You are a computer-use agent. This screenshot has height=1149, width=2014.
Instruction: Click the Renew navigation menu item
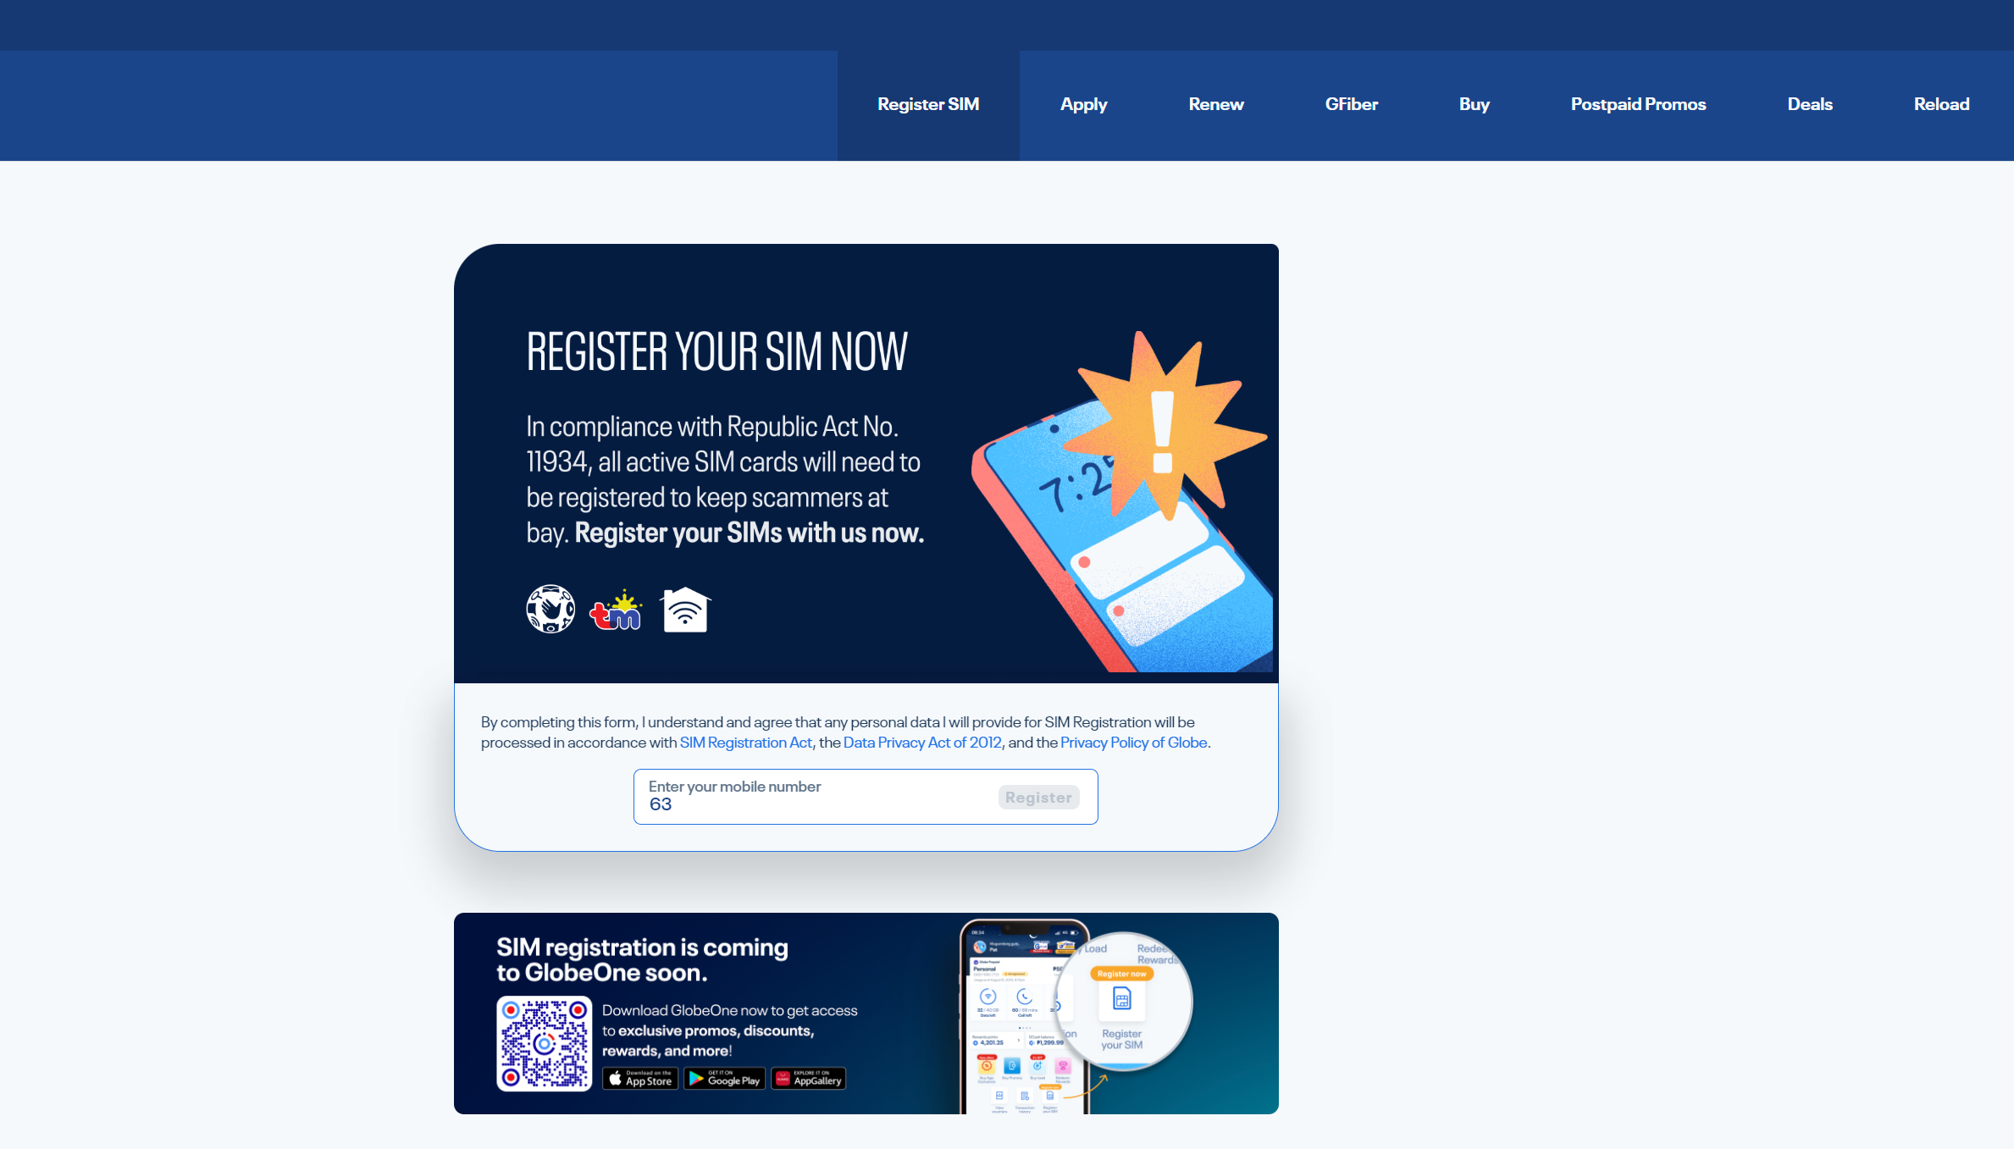1216,103
